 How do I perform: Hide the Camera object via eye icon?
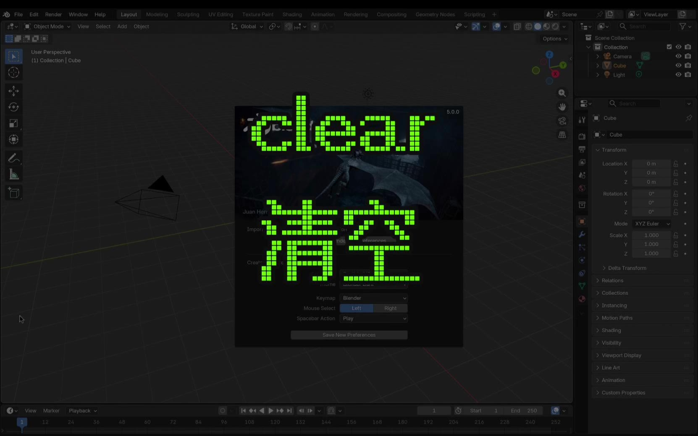coord(678,56)
